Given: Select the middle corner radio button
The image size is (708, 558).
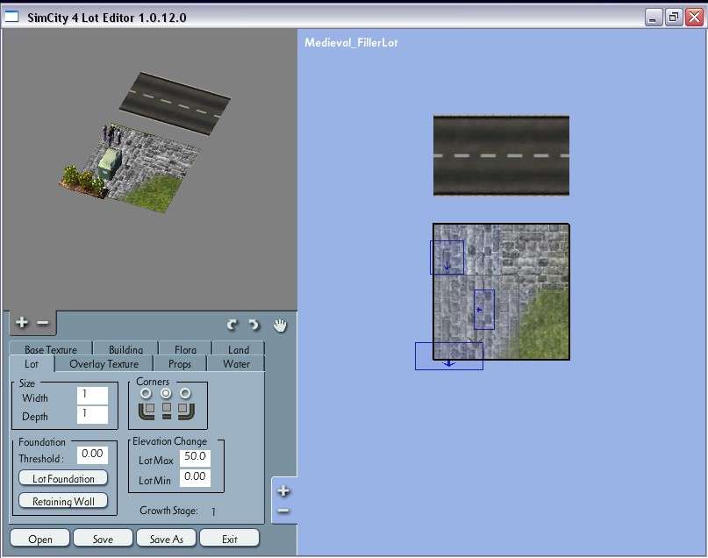Looking at the screenshot, I should 166,394.
